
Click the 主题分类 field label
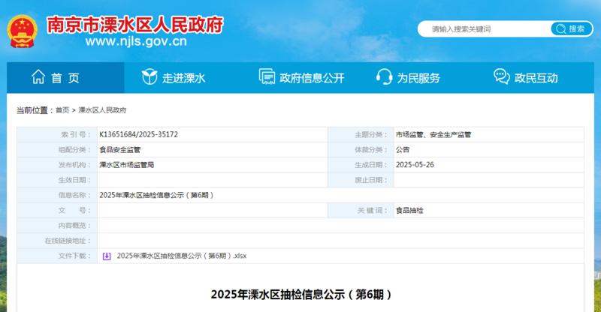tap(371, 134)
